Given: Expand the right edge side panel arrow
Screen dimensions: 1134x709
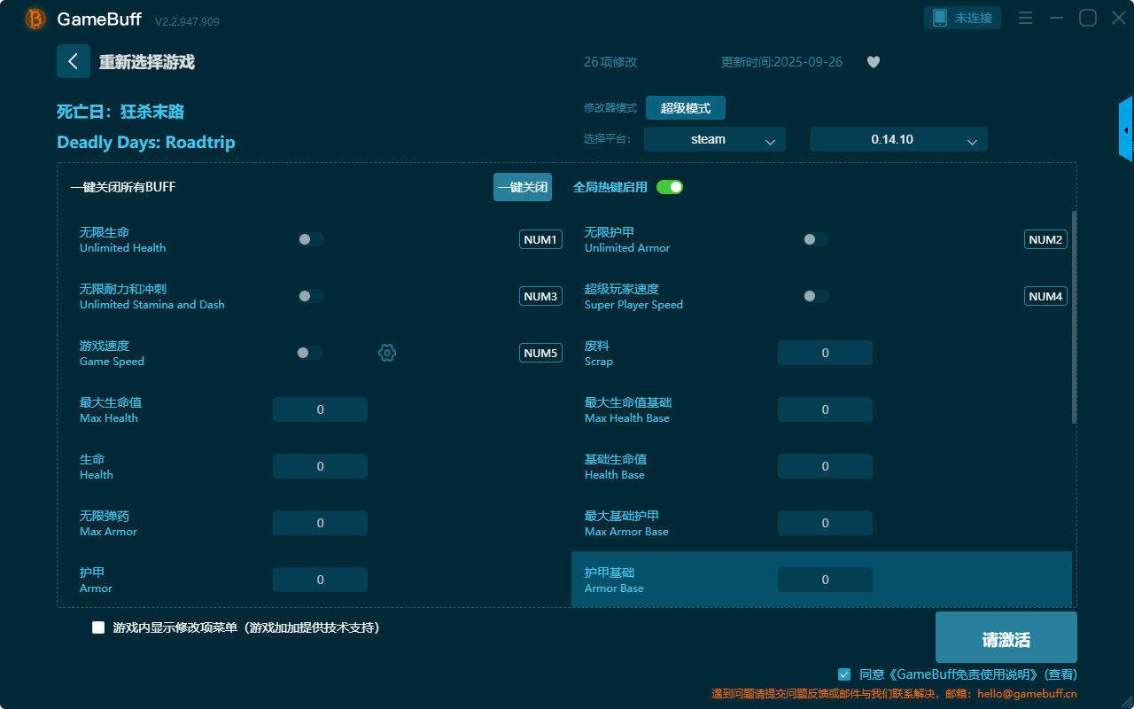Looking at the screenshot, I should tap(1126, 130).
